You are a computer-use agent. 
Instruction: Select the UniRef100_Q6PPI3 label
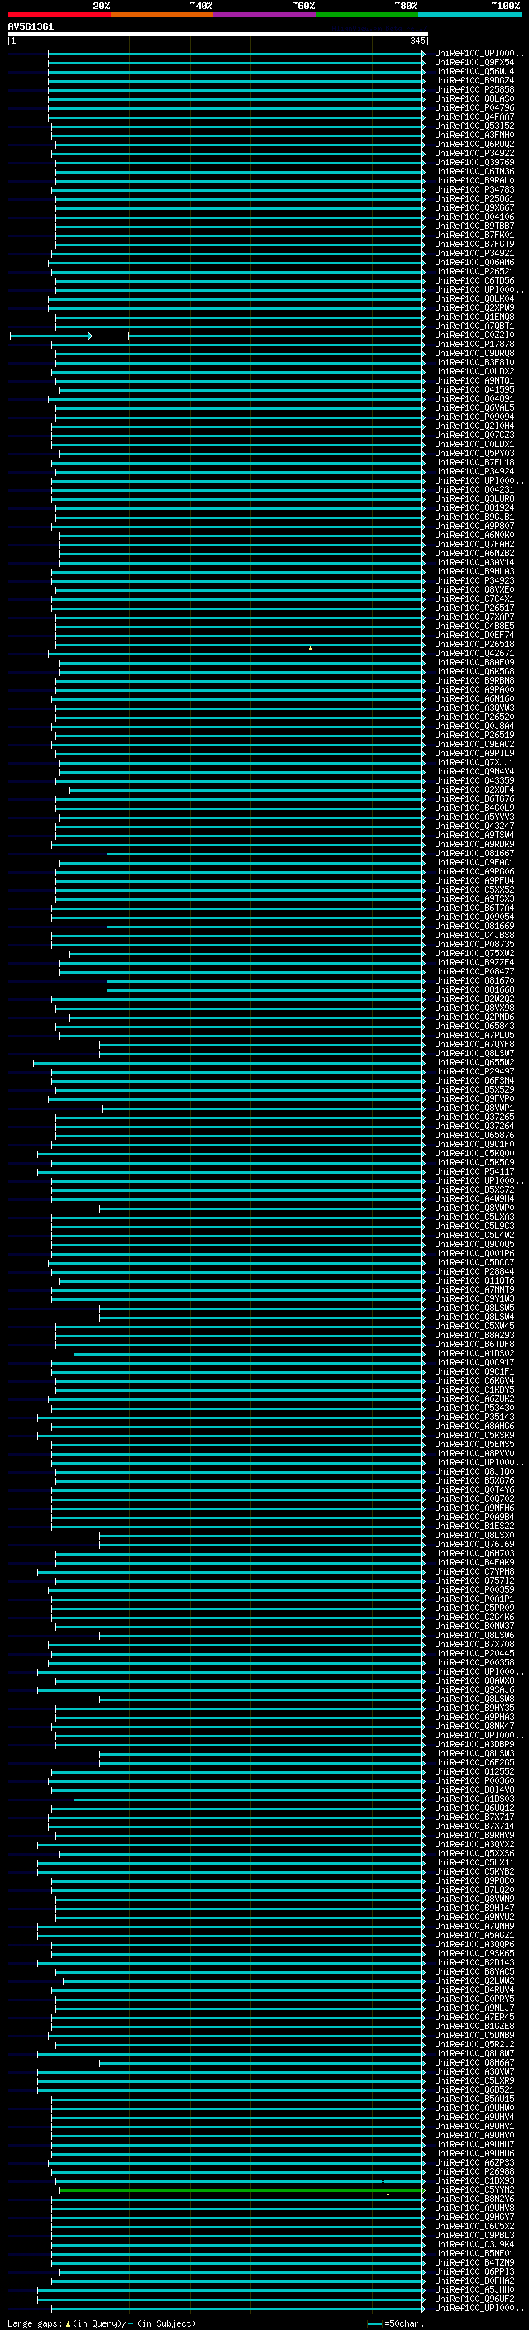[x=474, y=2271]
